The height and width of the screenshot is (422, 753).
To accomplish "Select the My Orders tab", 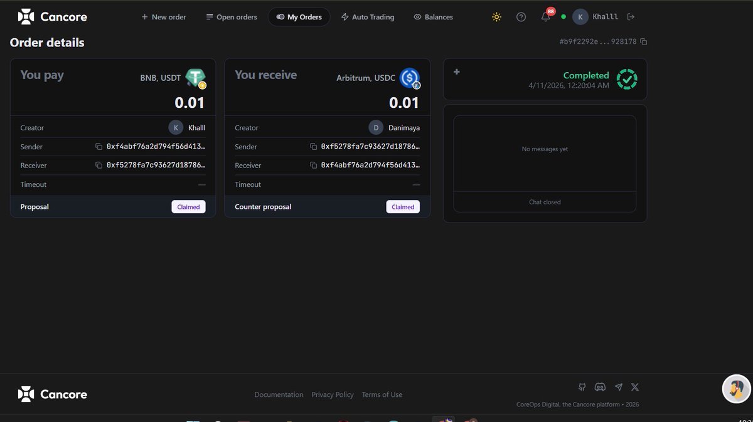I will [299, 17].
